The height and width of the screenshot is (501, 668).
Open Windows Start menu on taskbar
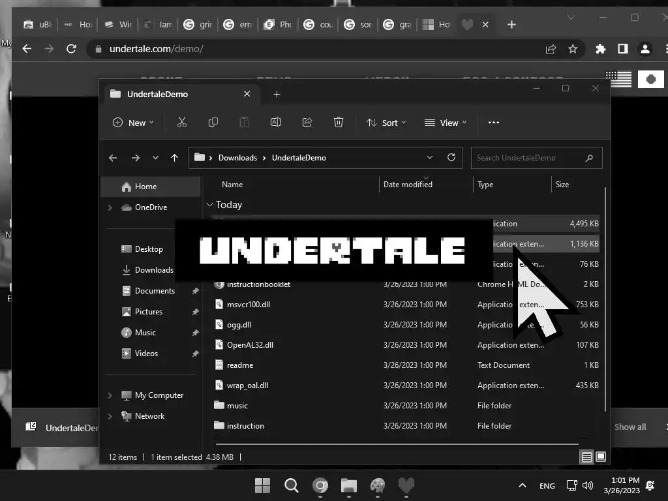(262, 485)
